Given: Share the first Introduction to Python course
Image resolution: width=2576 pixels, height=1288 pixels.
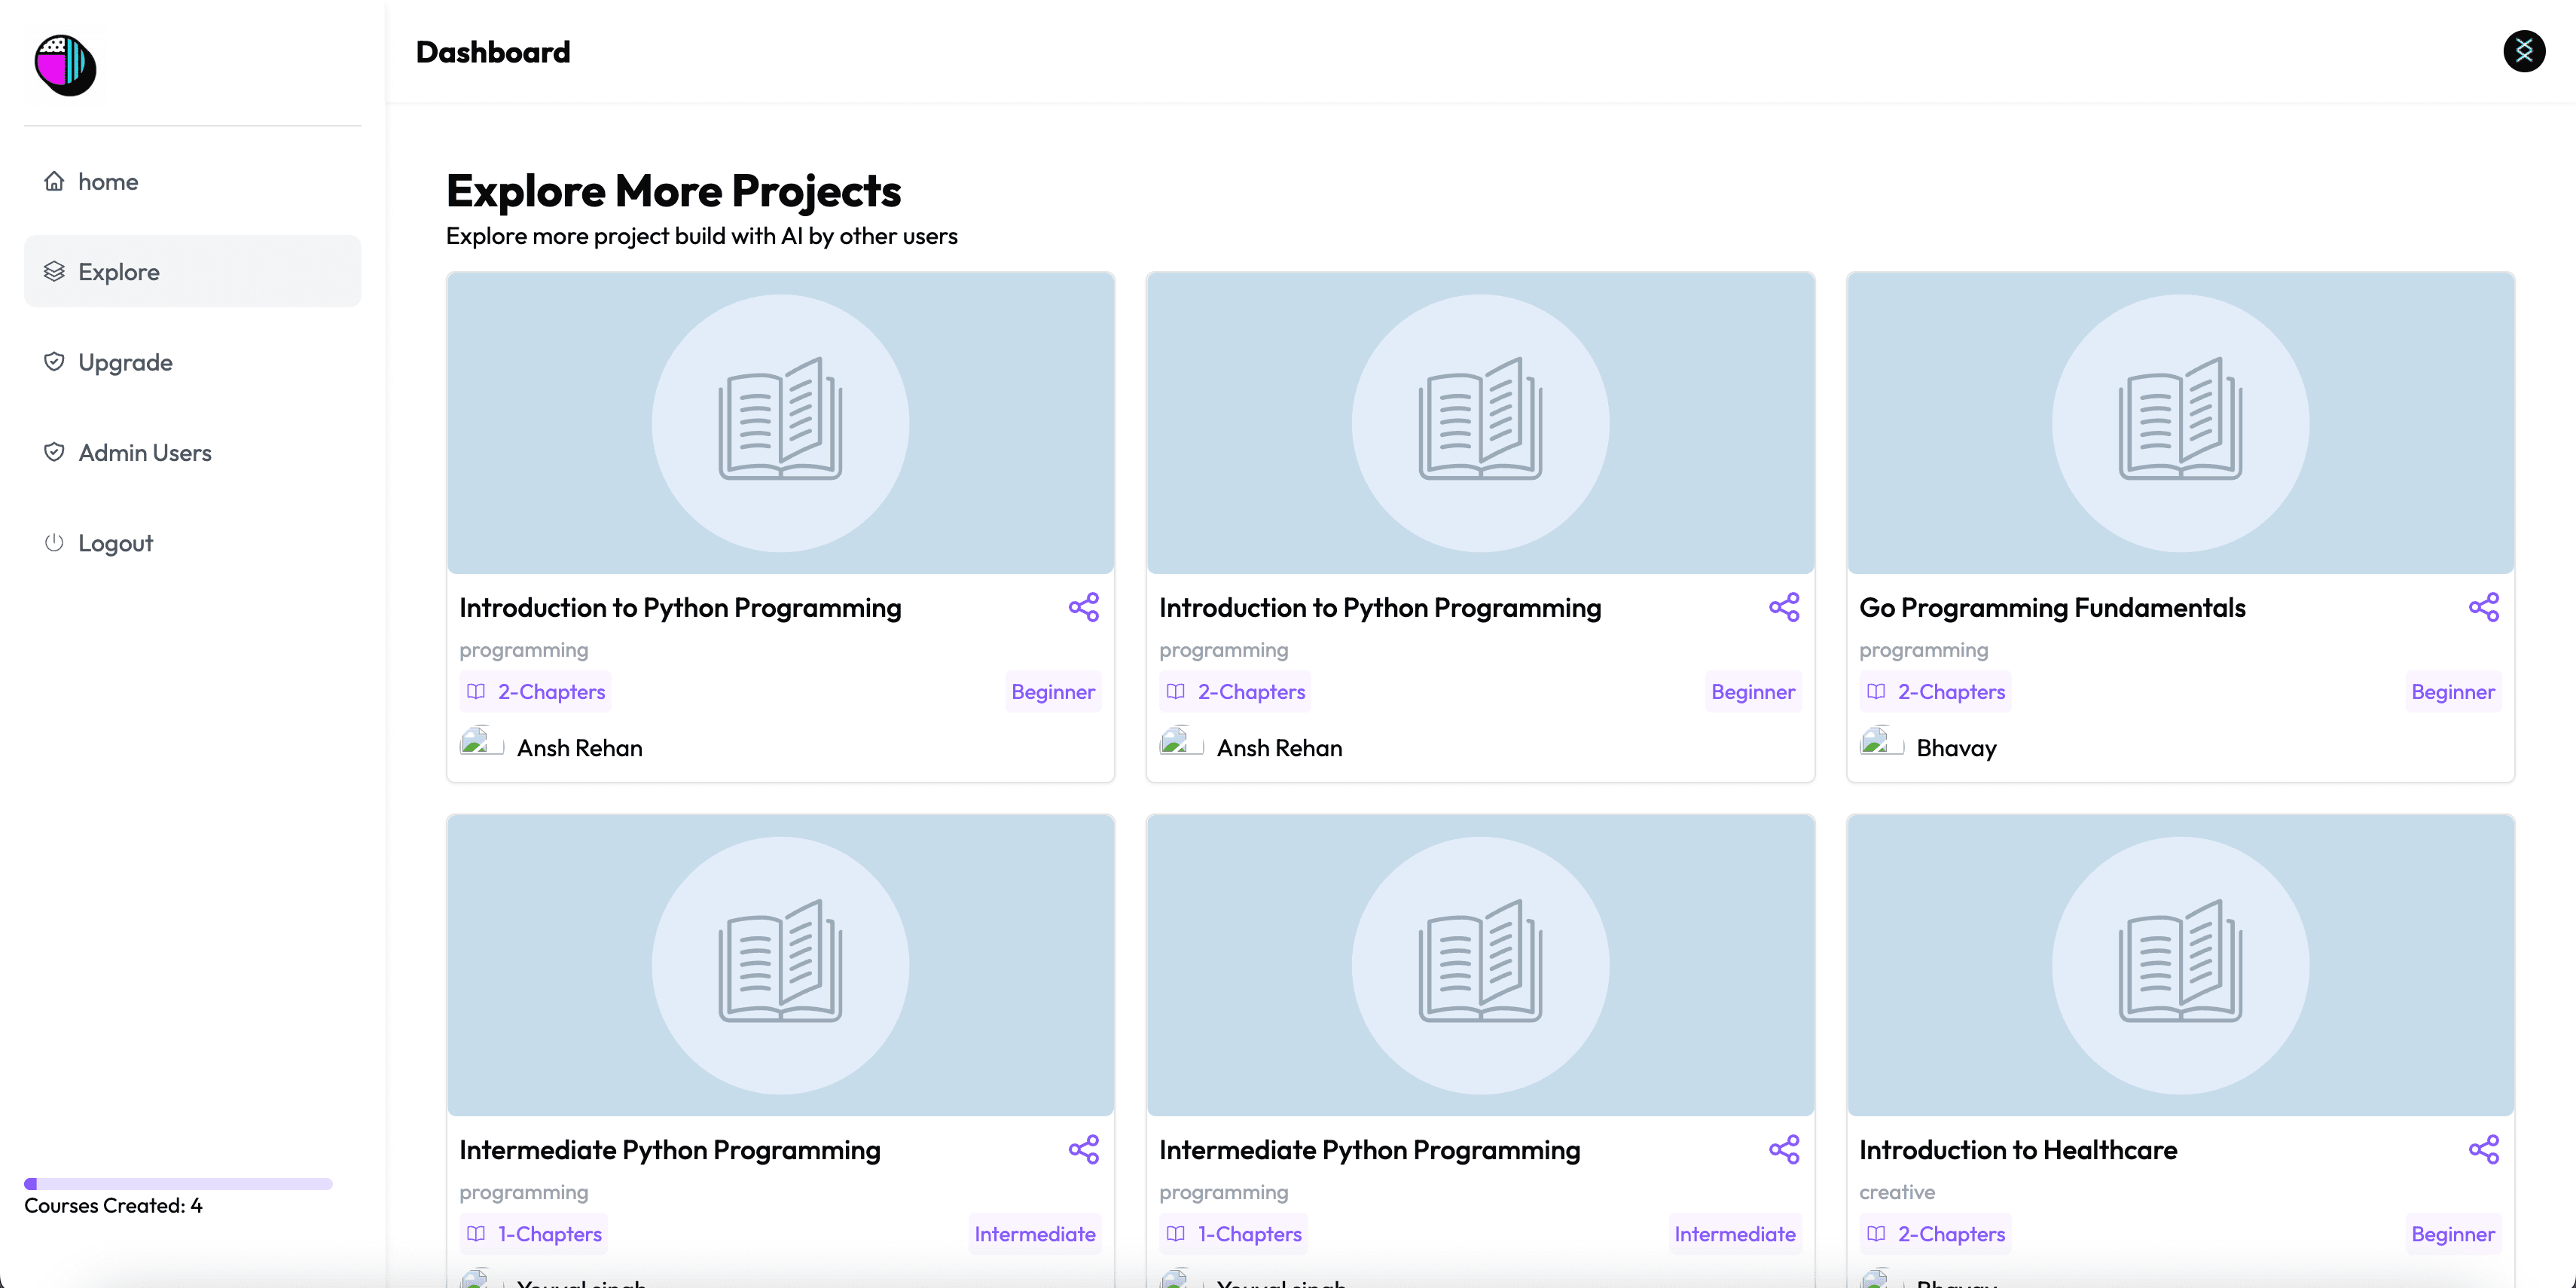Looking at the screenshot, I should click(x=1083, y=607).
